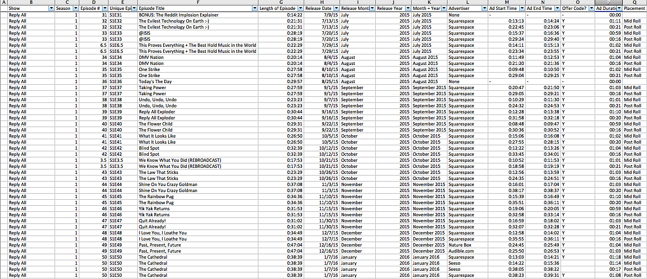Select cell 'BONUS: The Reddit Implosion Explainer'
The width and height of the screenshot is (647, 279).
point(198,15)
